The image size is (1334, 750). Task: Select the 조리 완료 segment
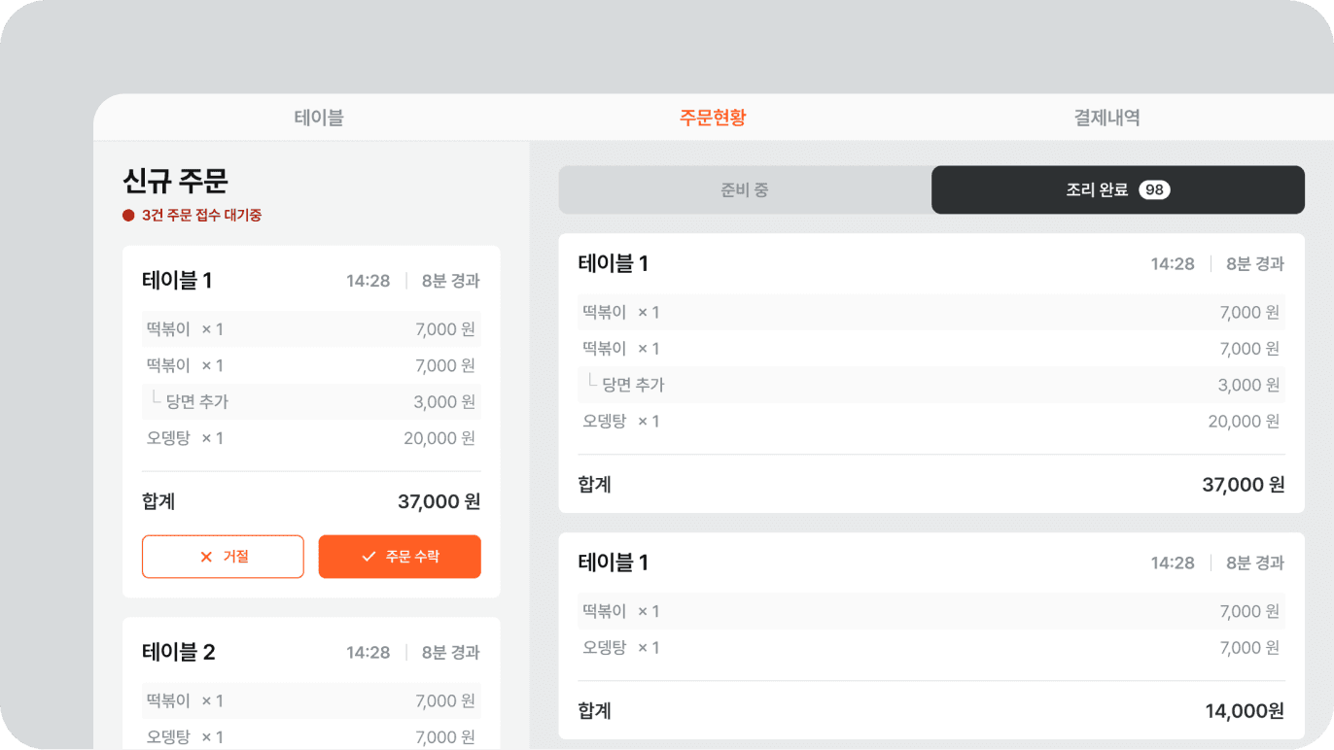(x=1118, y=189)
